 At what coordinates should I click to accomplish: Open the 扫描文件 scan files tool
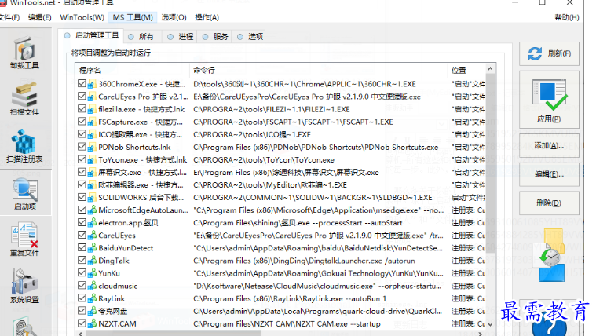[24, 99]
